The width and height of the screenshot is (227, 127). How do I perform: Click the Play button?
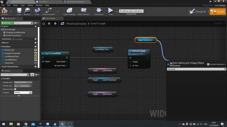point(111,11)
